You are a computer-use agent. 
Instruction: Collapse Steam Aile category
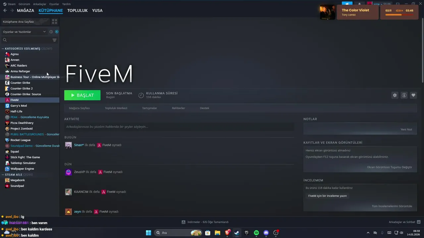pyautogui.click(x=3, y=175)
